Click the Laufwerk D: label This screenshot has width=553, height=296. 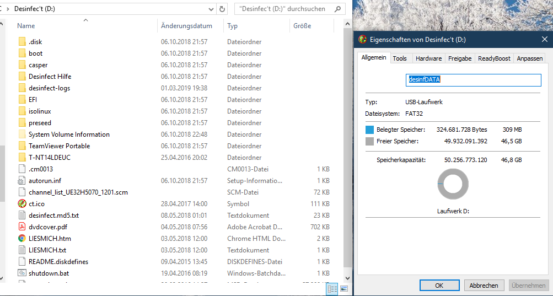453,211
